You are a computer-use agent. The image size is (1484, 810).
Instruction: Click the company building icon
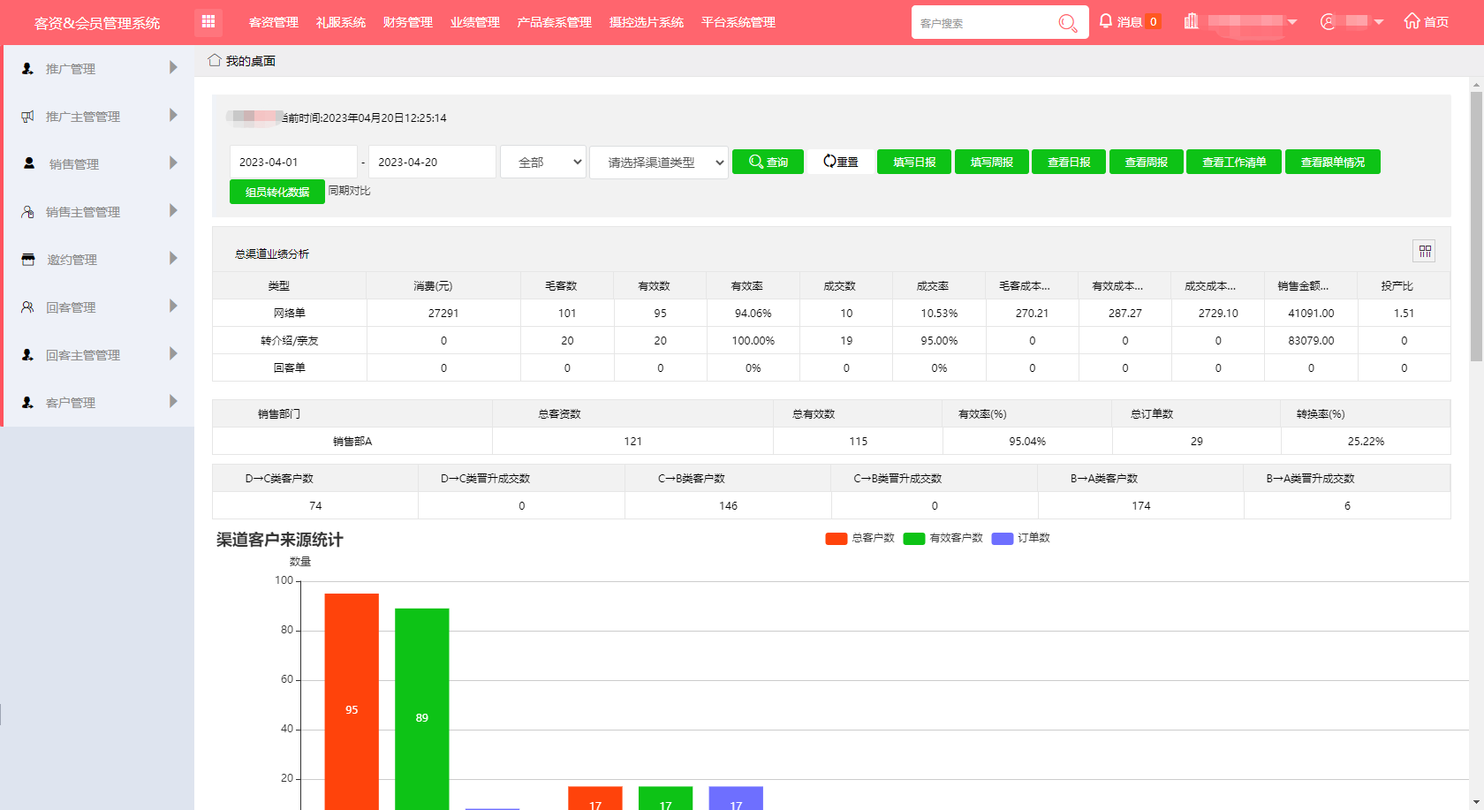pos(1192,21)
